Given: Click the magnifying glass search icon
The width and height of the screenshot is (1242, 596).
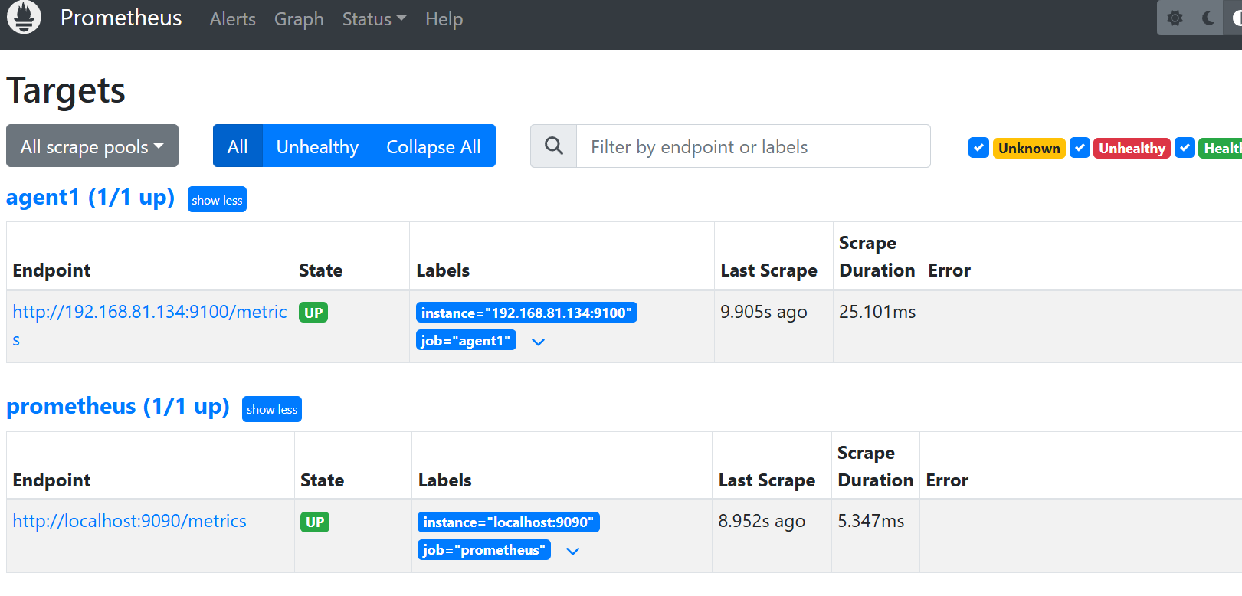Looking at the screenshot, I should (x=553, y=146).
